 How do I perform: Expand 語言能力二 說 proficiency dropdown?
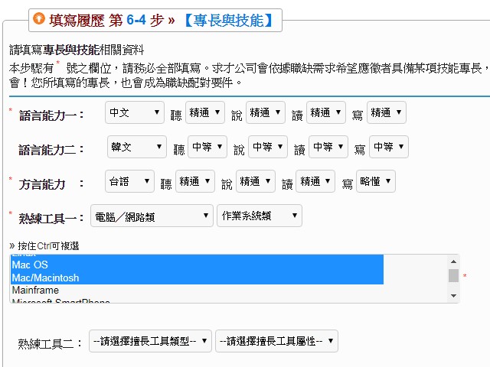pos(267,147)
